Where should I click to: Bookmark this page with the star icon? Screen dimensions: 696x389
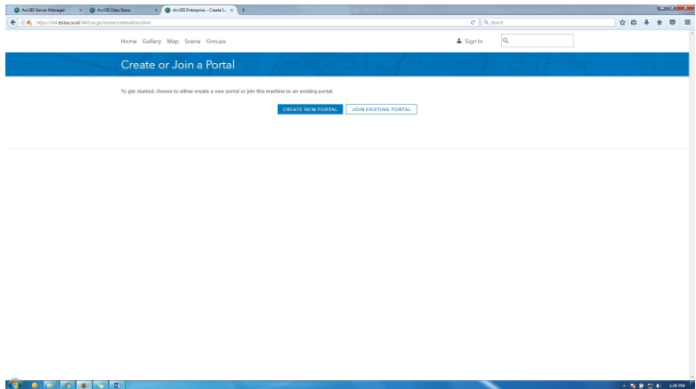click(x=622, y=22)
